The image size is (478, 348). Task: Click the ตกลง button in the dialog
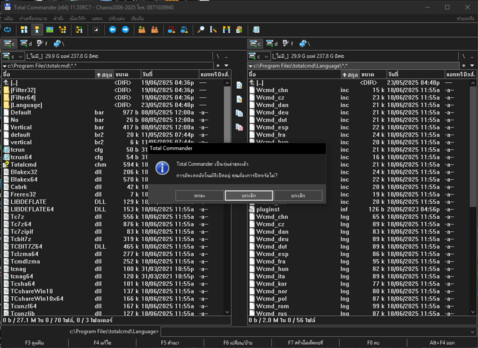[200, 195]
